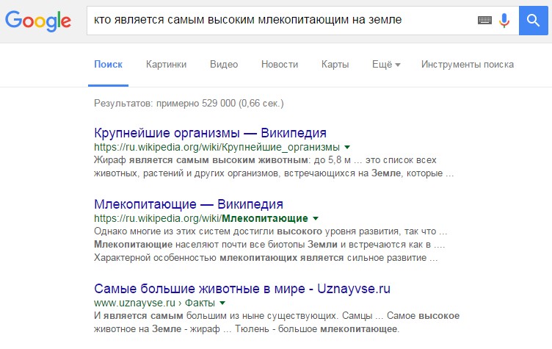Expand arrow next to Крупнейшие_организмы URL
Screen dimensions: 552x349
(347, 147)
